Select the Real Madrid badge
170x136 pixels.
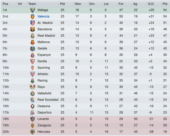pos(33,36)
